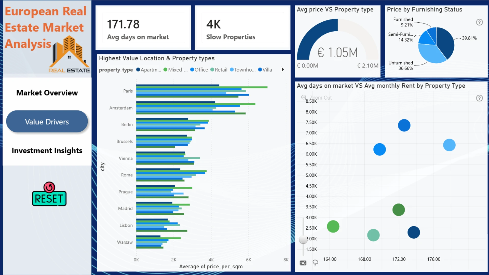The height and width of the screenshot is (275, 489).
Task: Open the Market Overview page
Action: click(47, 93)
